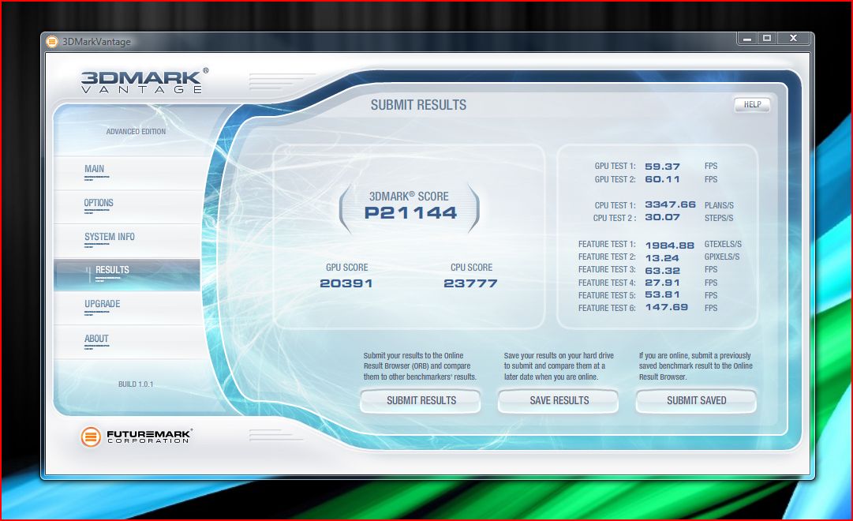The height and width of the screenshot is (521, 853).
Task: Click the GTEXELS/S unit label
Action: pos(723,245)
